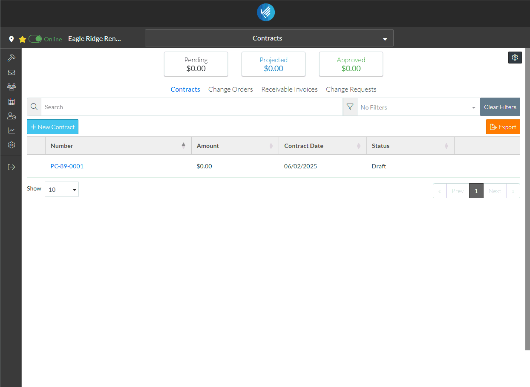The width and height of the screenshot is (530, 387).
Task: Click the location pin icon
Action: 12,39
